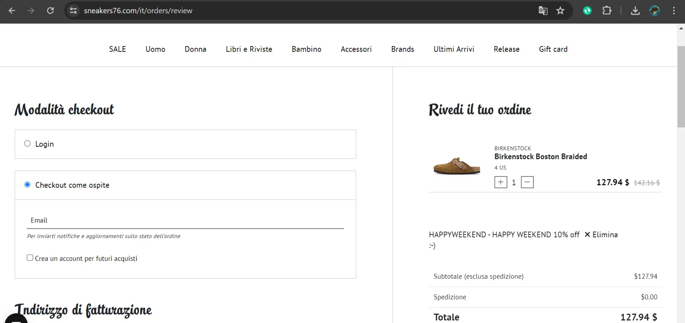Viewport: 685px width, 323px height.
Task: Decrease quantity with the minus button
Action: 527,182
